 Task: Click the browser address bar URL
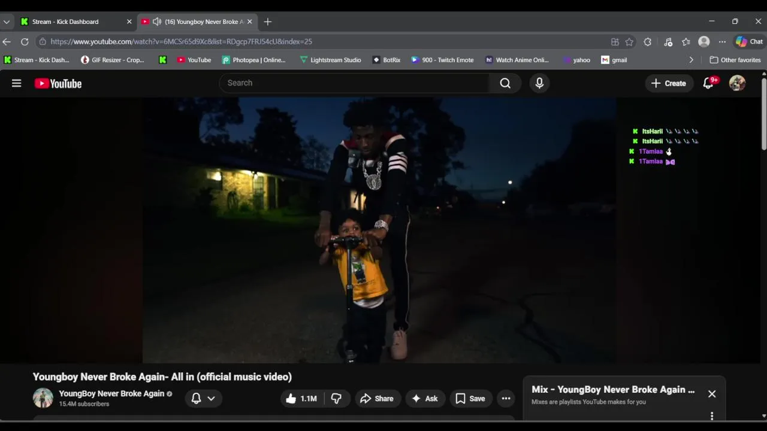point(181,42)
